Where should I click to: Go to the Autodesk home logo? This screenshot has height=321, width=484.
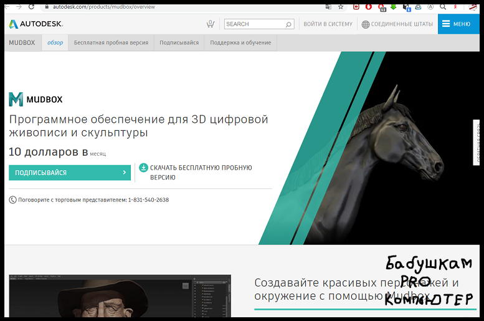pyautogui.click(x=36, y=24)
